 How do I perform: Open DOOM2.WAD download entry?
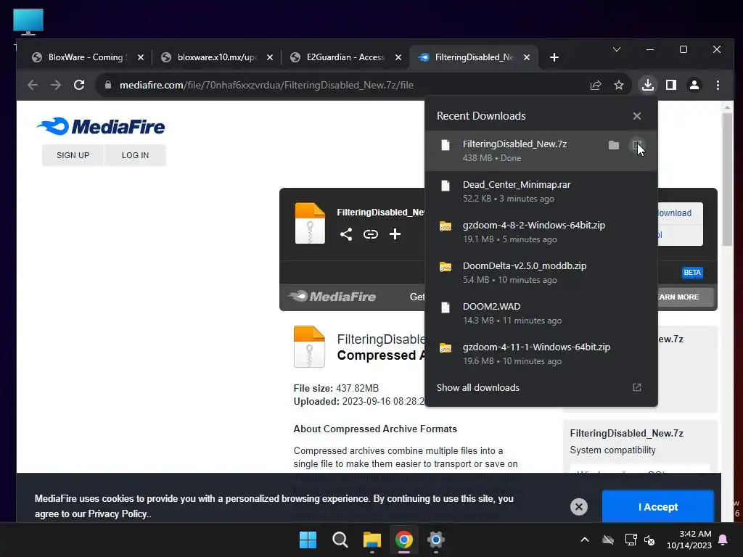click(x=541, y=313)
